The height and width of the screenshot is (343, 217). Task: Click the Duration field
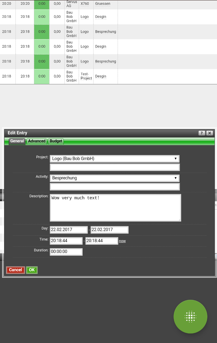66,252
